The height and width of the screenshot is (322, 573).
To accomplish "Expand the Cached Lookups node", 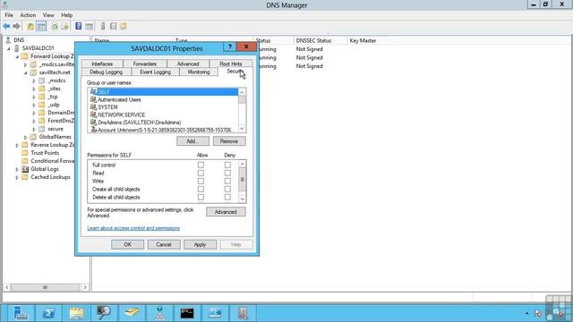I will pyautogui.click(x=17, y=177).
